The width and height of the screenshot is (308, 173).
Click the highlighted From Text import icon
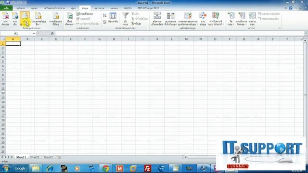tap(25, 18)
